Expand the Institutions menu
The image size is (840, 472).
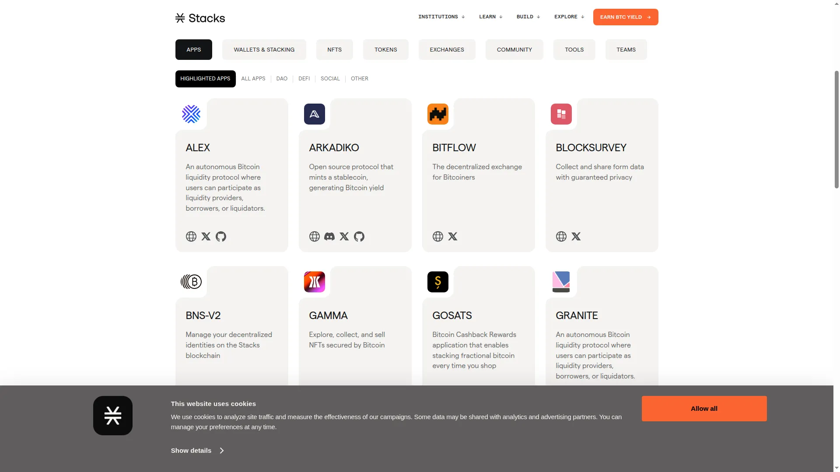441,17
